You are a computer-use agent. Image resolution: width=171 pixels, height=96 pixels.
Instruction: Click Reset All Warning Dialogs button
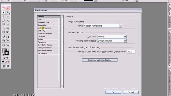point(100,60)
